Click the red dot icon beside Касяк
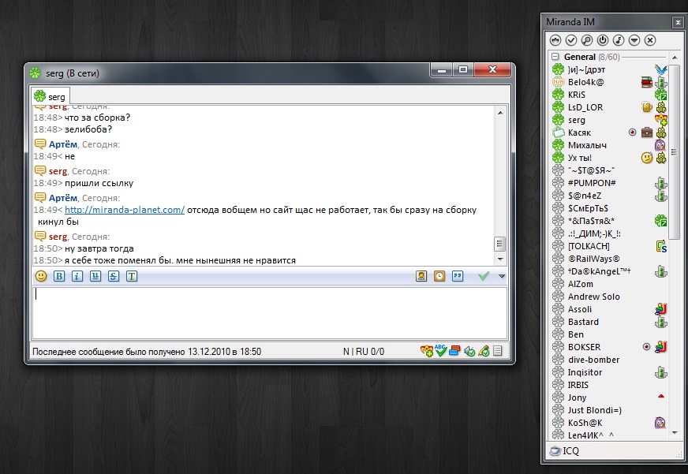 [x=632, y=132]
